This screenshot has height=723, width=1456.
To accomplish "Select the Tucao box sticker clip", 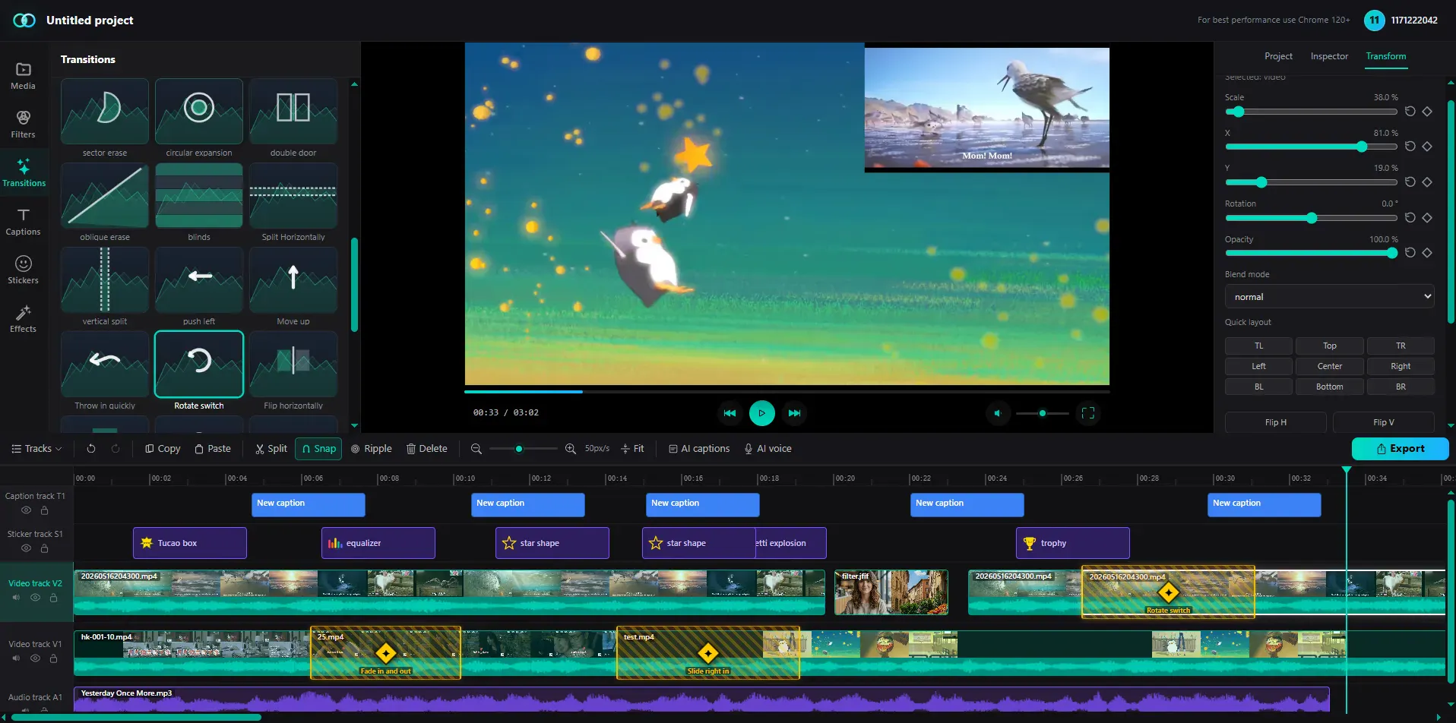I will (x=189, y=543).
